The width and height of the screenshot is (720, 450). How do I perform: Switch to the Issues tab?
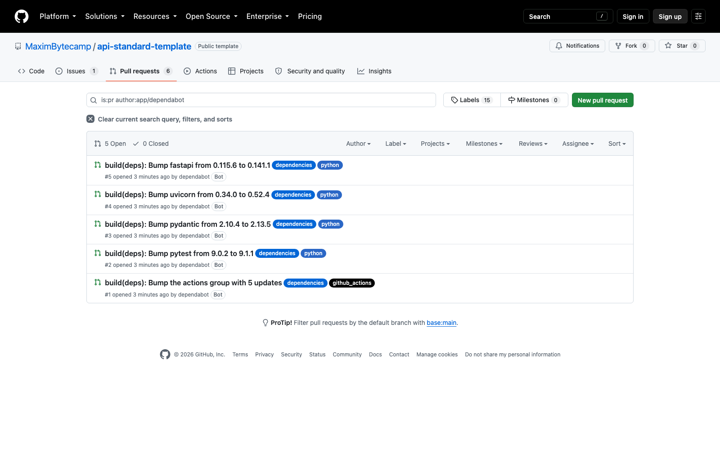point(76,71)
